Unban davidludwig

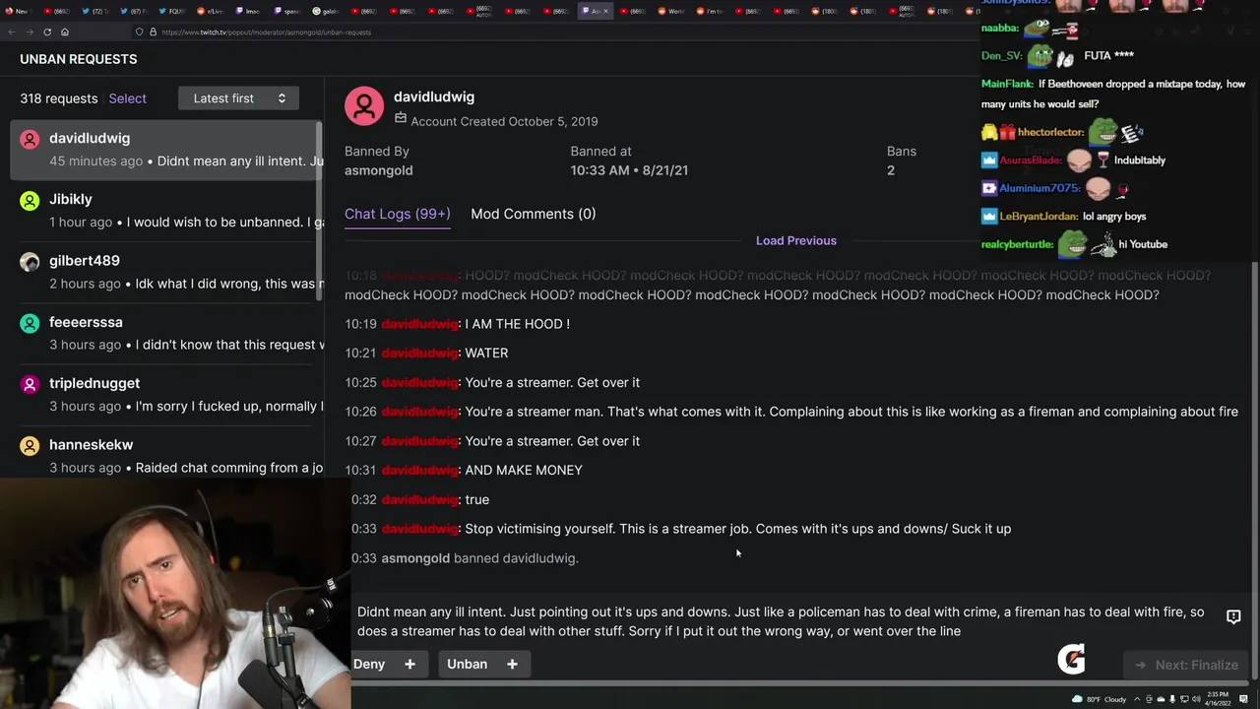[467, 665]
